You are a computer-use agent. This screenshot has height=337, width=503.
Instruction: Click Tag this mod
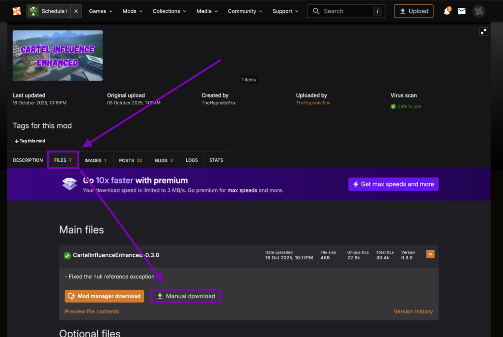[x=30, y=141]
